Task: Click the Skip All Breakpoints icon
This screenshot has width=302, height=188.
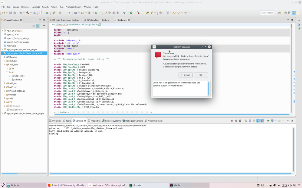Action: (69, 13)
